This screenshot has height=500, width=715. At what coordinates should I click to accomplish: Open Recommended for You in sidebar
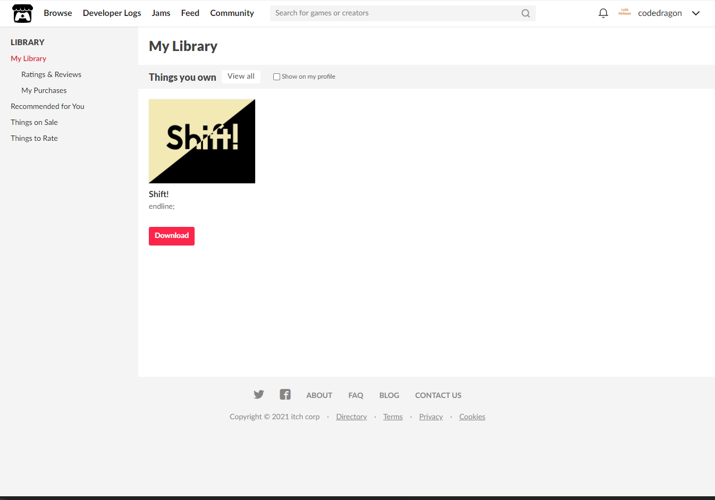coord(48,106)
